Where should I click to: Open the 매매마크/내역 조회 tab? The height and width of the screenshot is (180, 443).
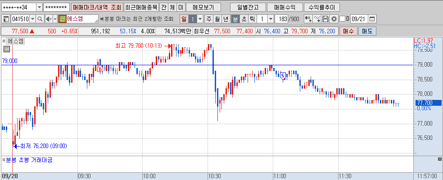[97, 7]
